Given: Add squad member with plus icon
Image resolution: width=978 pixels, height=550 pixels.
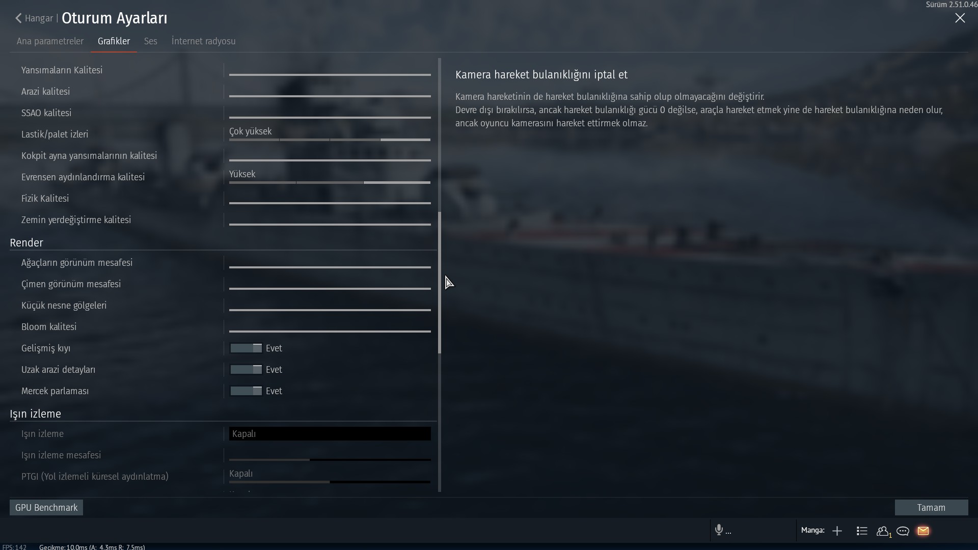Looking at the screenshot, I should (x=837, y=531).
